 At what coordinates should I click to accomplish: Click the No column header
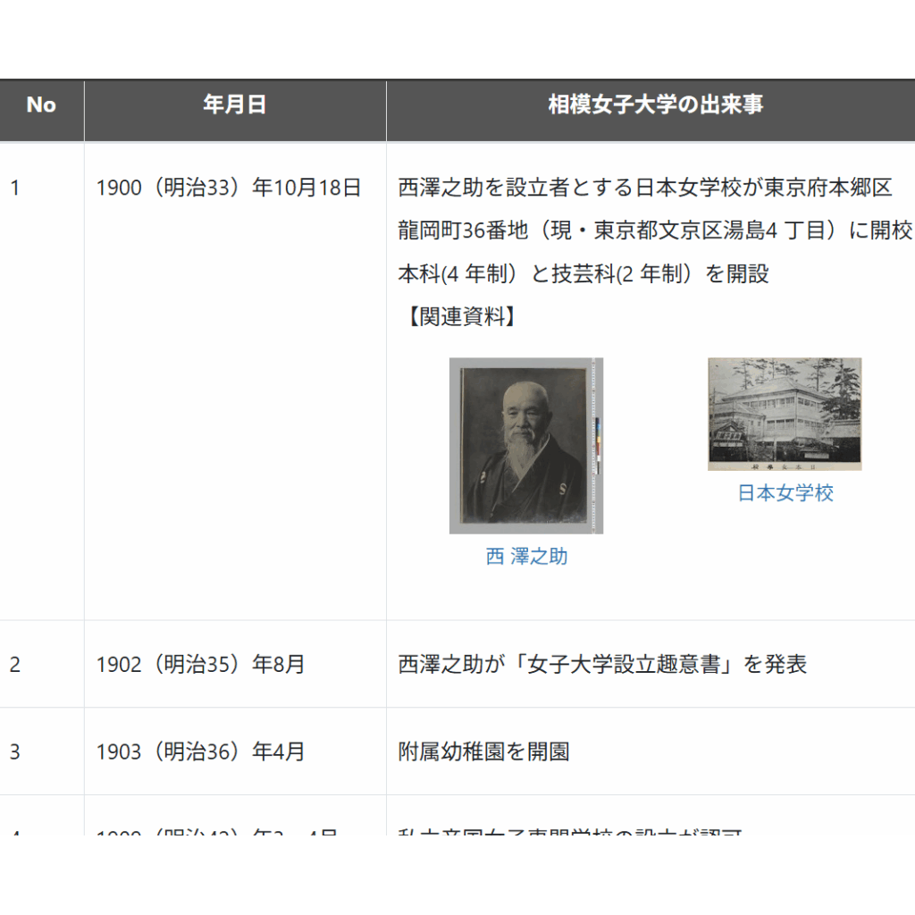[41, 105]
